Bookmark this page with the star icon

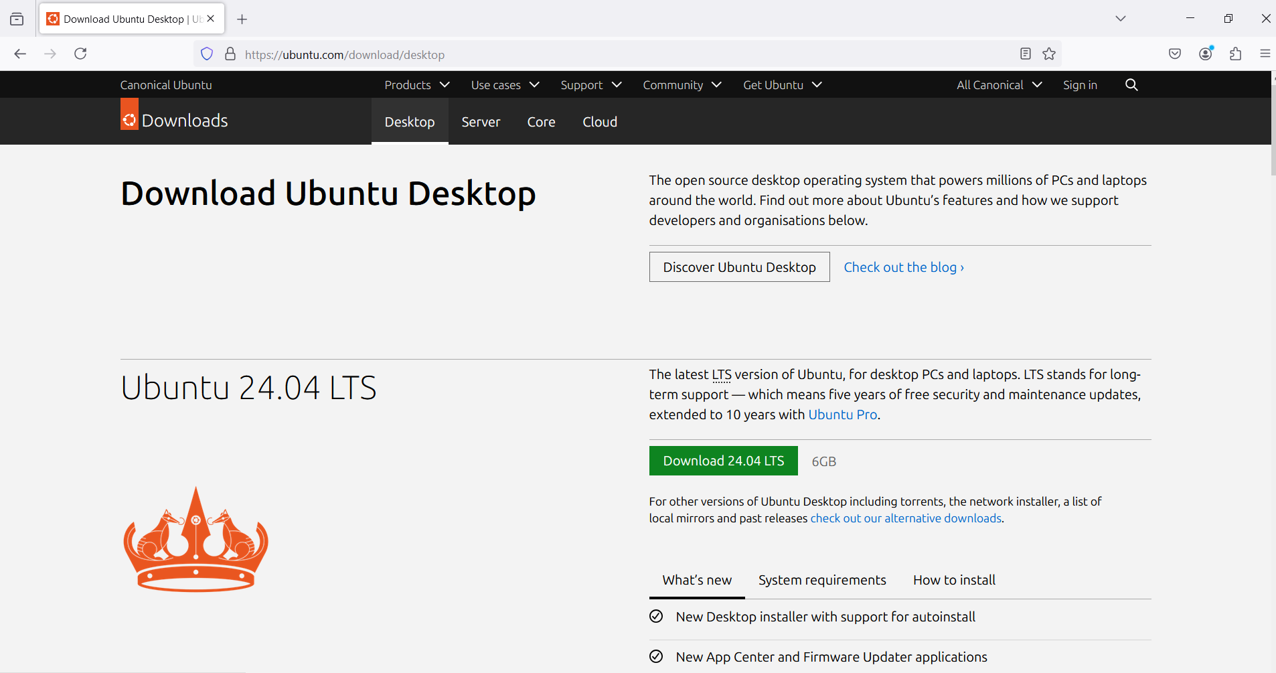1049,54
